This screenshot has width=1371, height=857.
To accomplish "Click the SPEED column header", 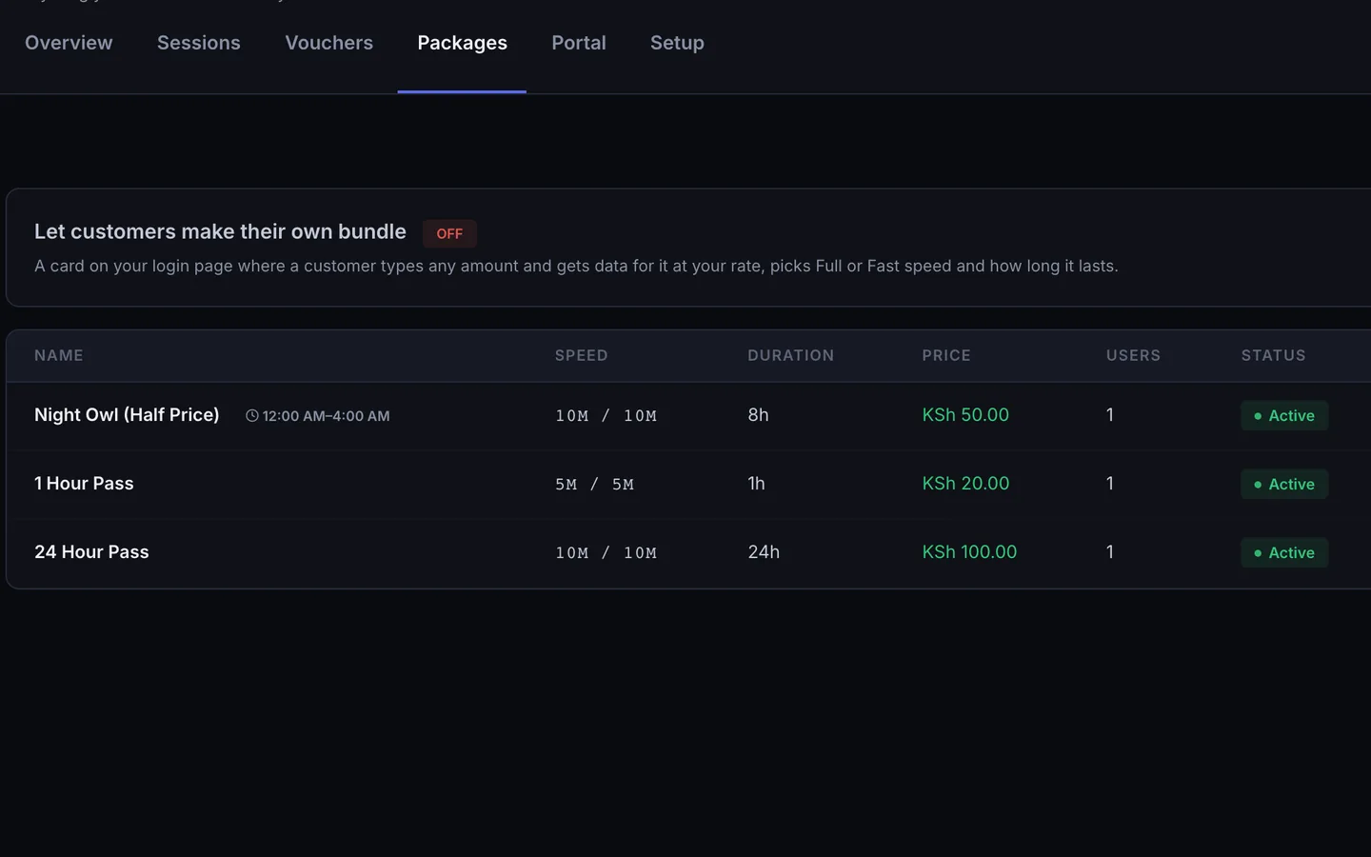I will pos(582,355).
